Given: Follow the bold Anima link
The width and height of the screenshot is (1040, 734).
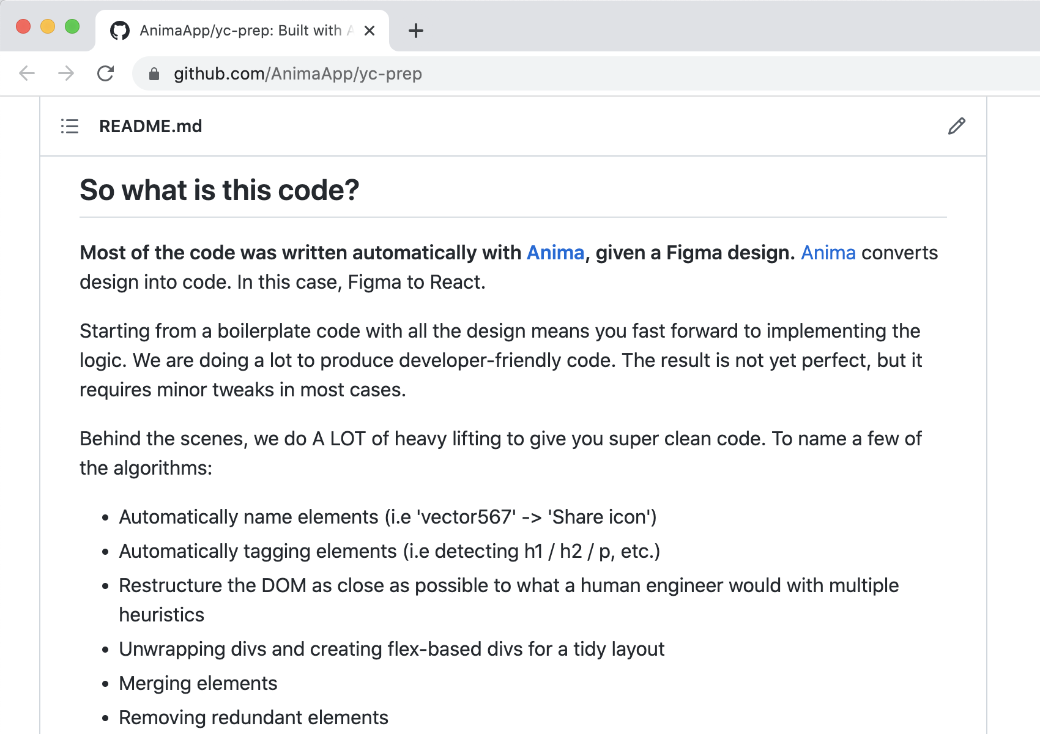Looking at the screenshot, I should click(555, 253).
